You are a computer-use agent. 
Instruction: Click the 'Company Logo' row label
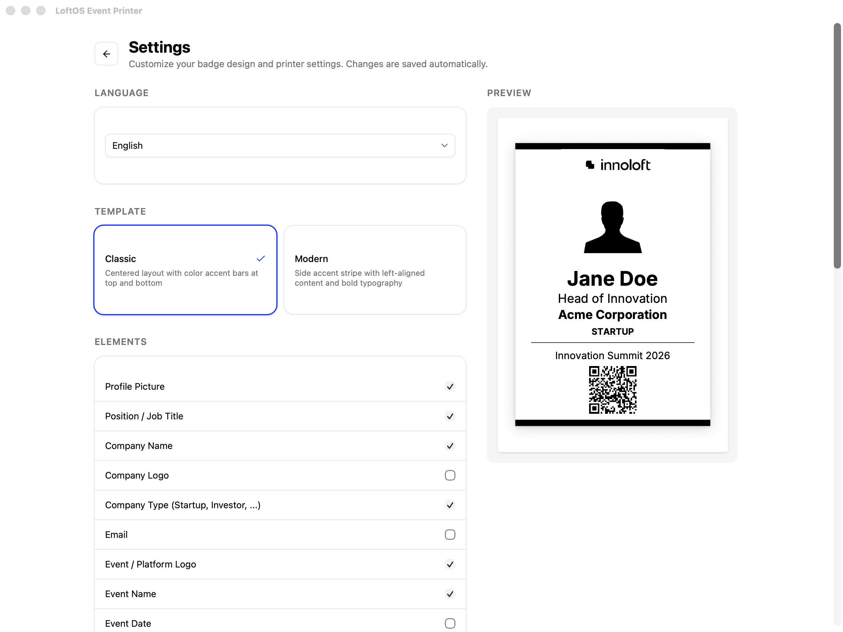[137, 475]
